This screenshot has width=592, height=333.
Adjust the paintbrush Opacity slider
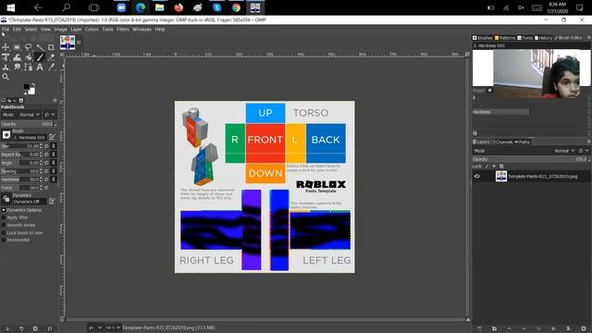tap(29, 124)
